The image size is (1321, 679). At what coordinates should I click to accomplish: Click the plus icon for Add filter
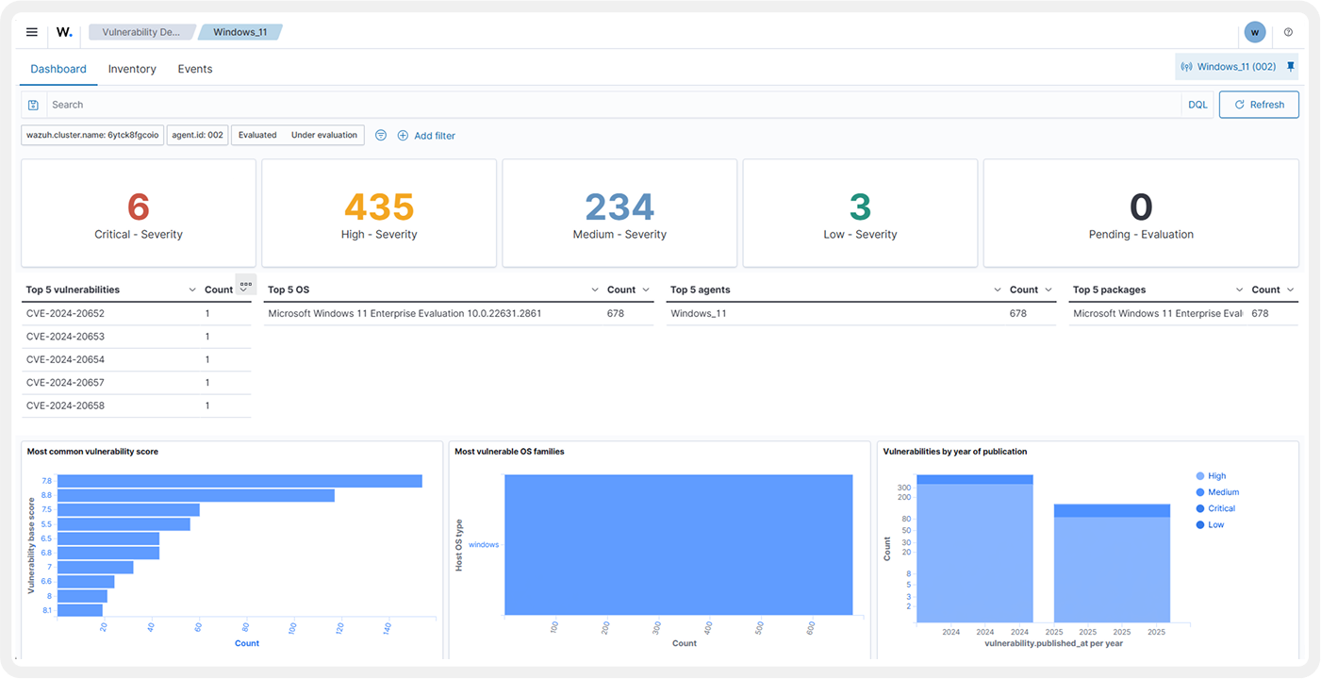(x=403, y=136)
